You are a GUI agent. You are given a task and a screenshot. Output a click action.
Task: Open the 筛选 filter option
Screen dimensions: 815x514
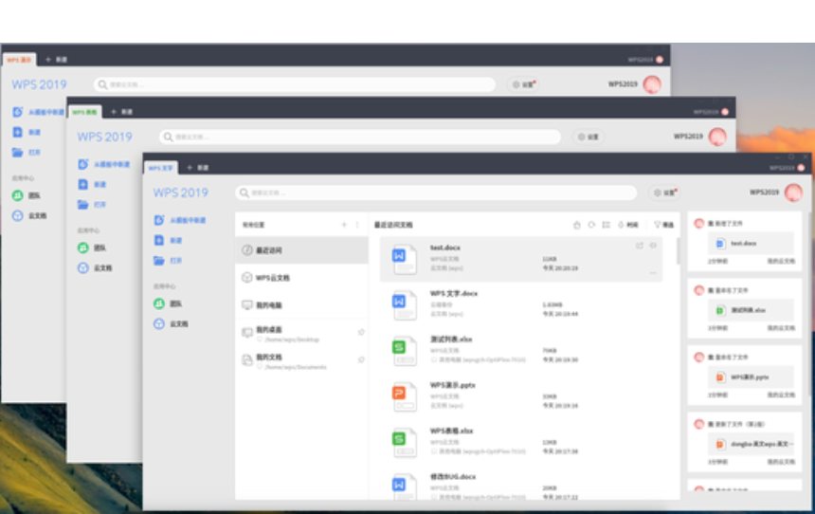(x=663, y=225)
